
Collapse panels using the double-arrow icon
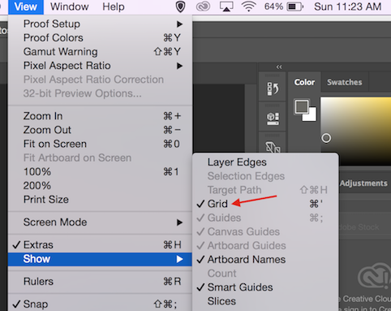click(x=279, y=67)
